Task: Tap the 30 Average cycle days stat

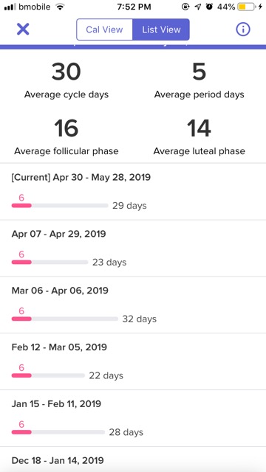Action: click(66, 80)
